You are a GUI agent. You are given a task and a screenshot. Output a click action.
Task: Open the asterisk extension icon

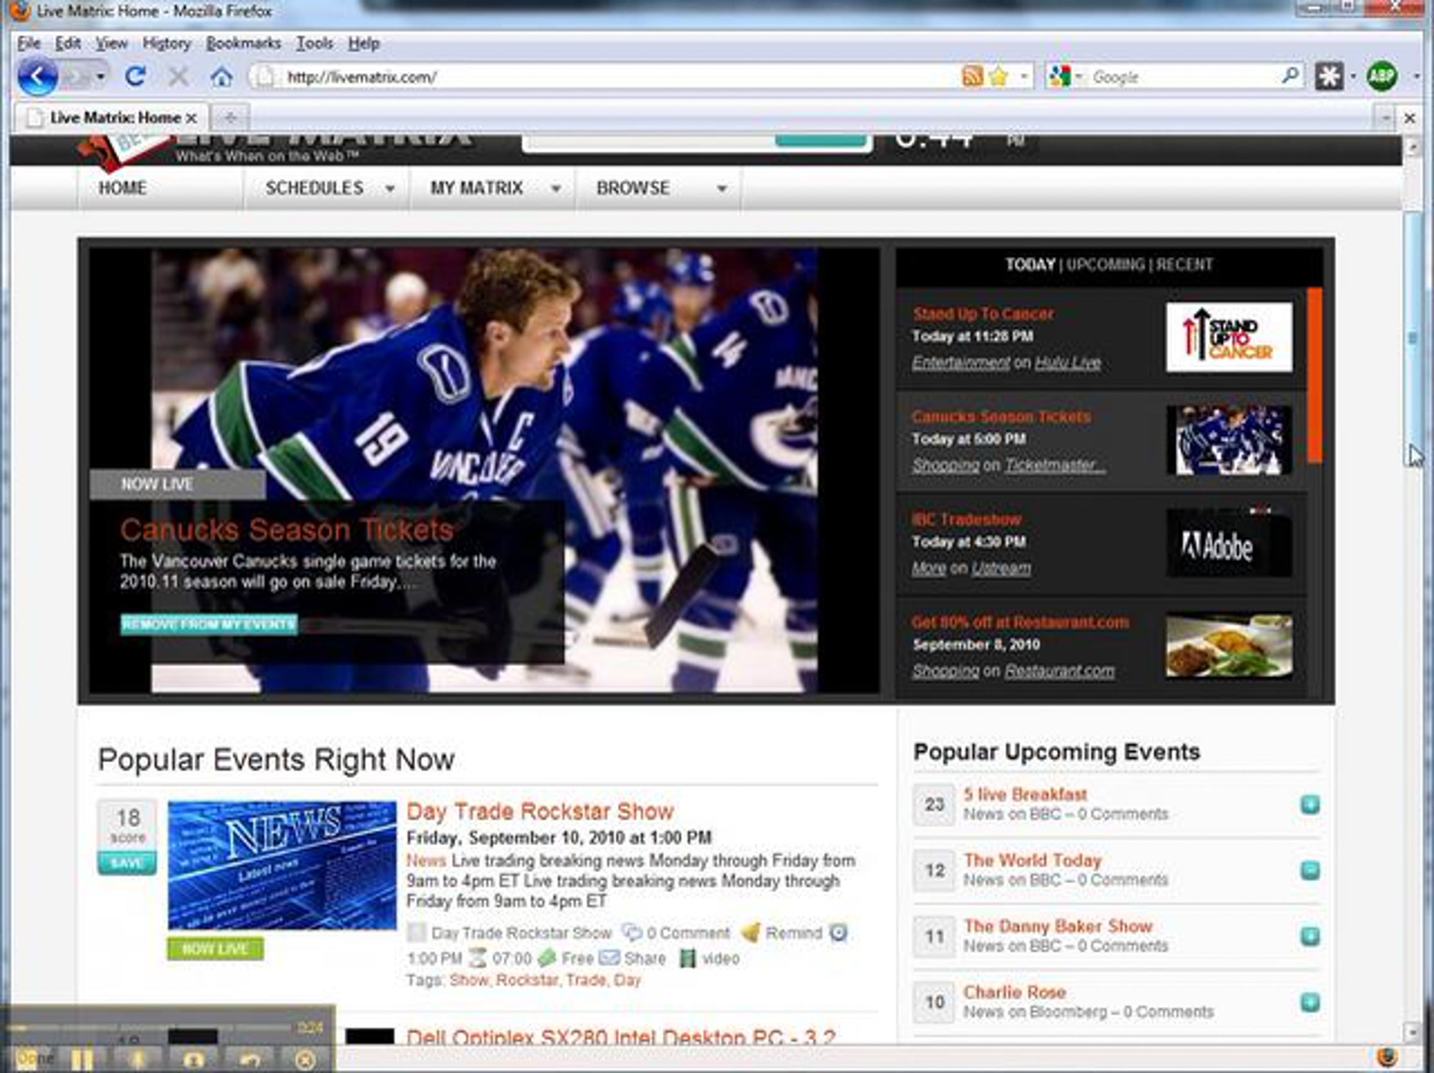(x=1329, y=76)
